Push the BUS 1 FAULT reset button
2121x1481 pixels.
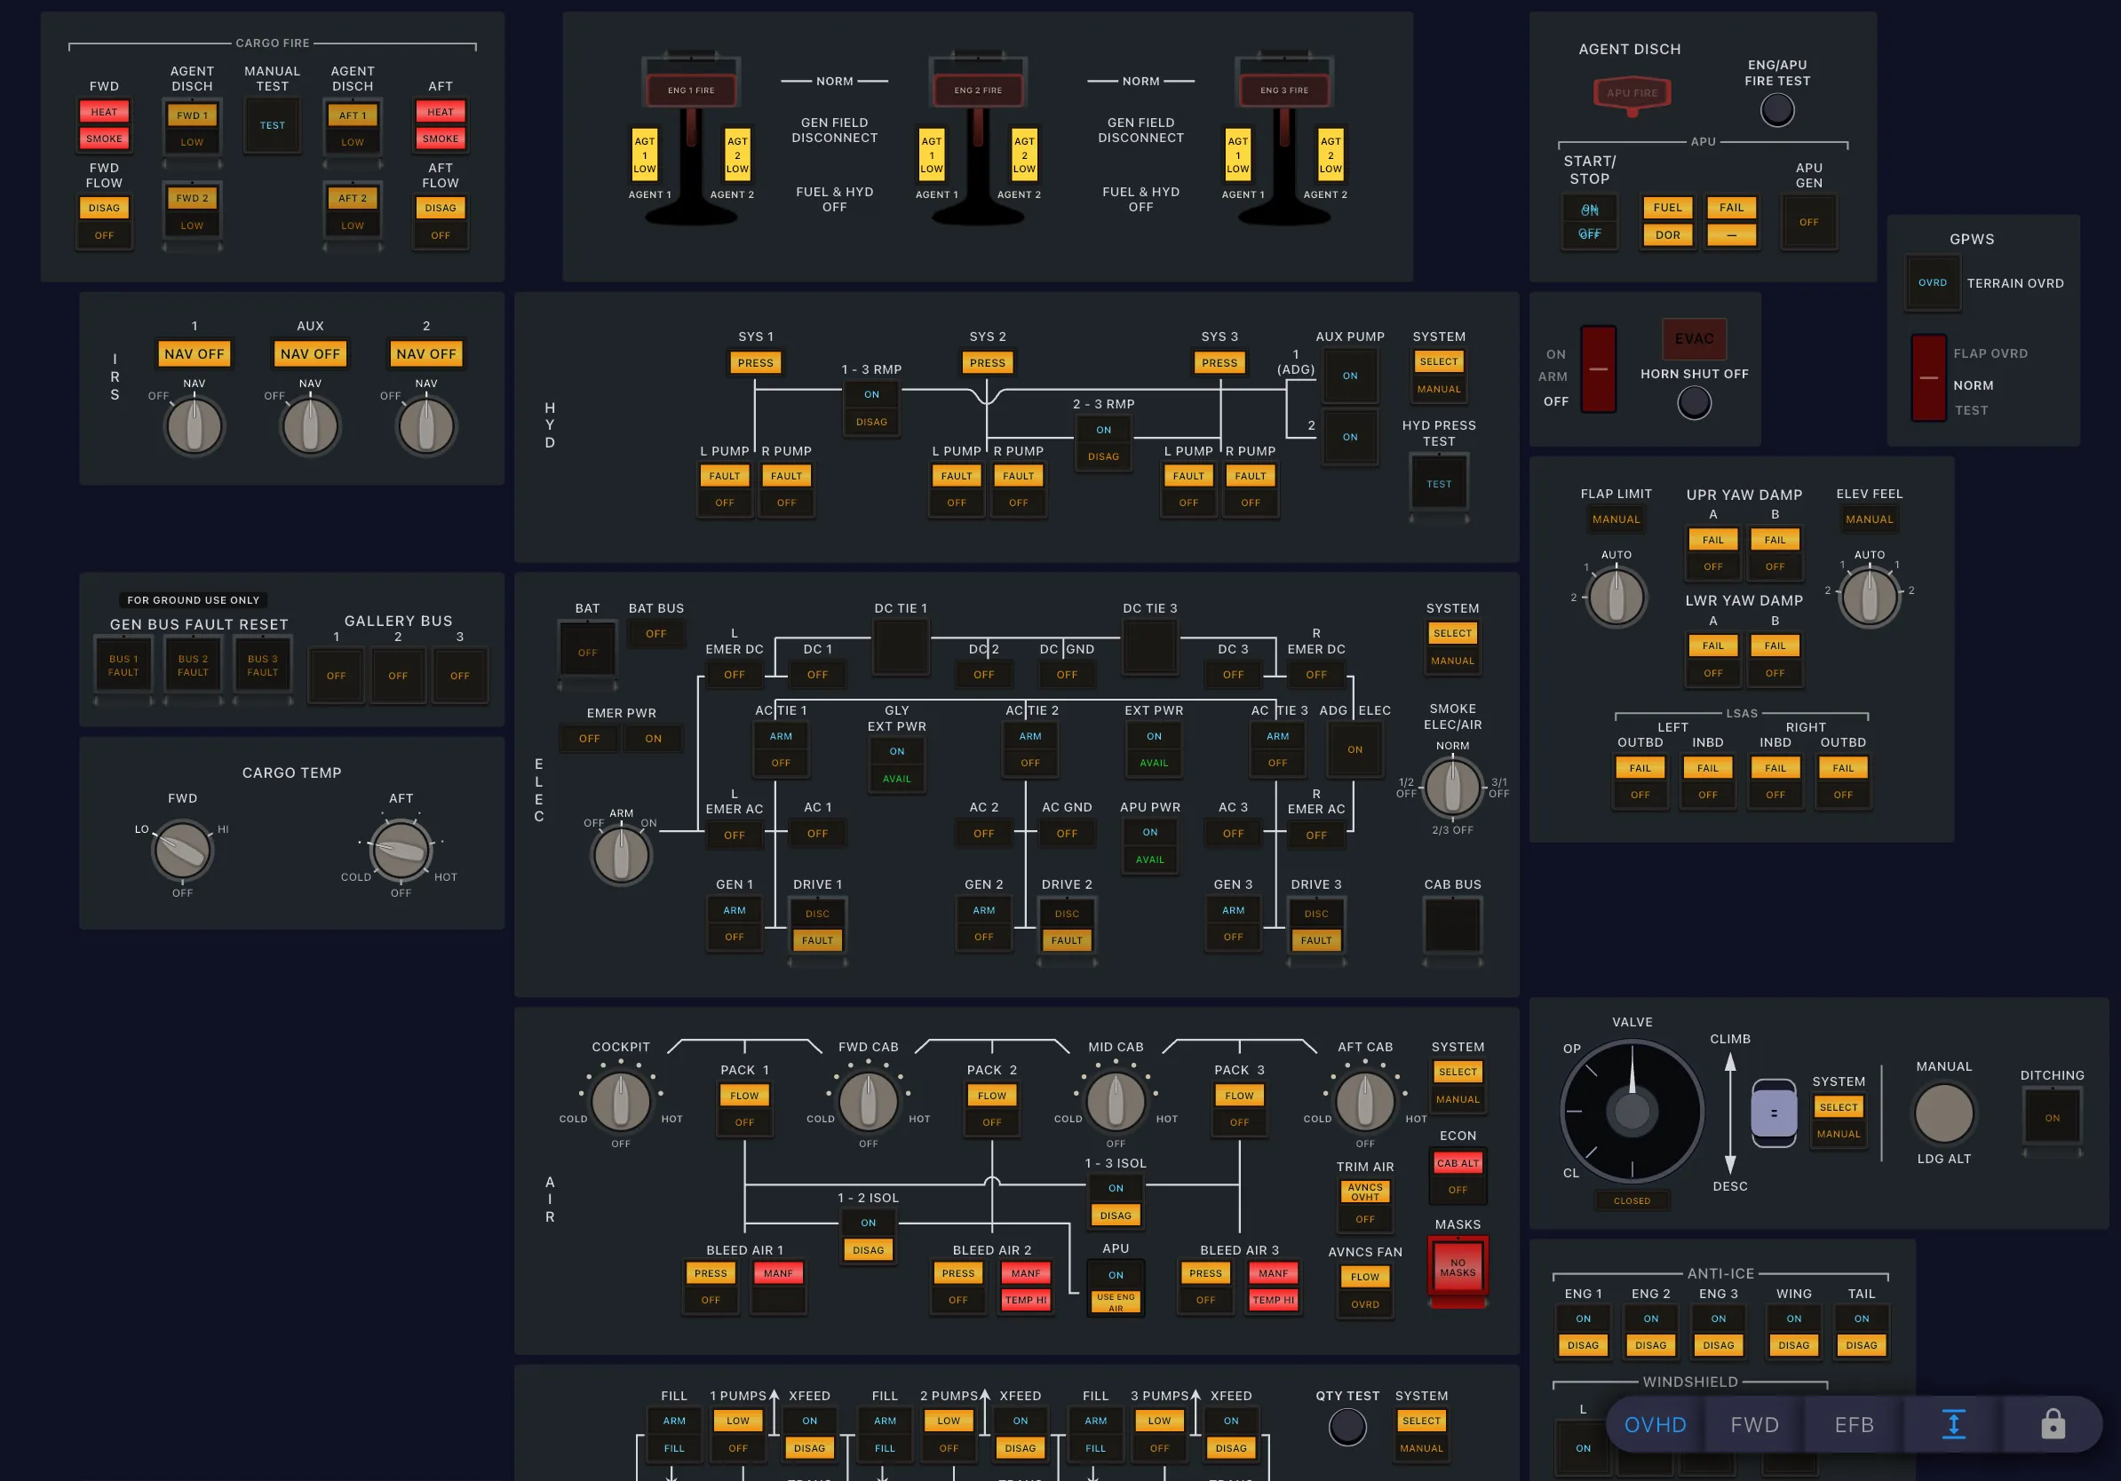(x=123, y=665)
